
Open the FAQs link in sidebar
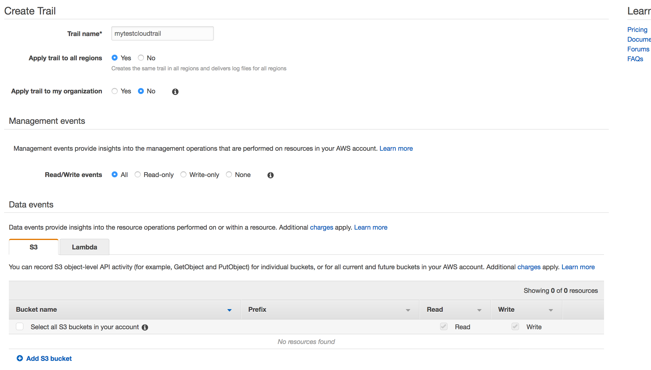(x=635, y=59)
